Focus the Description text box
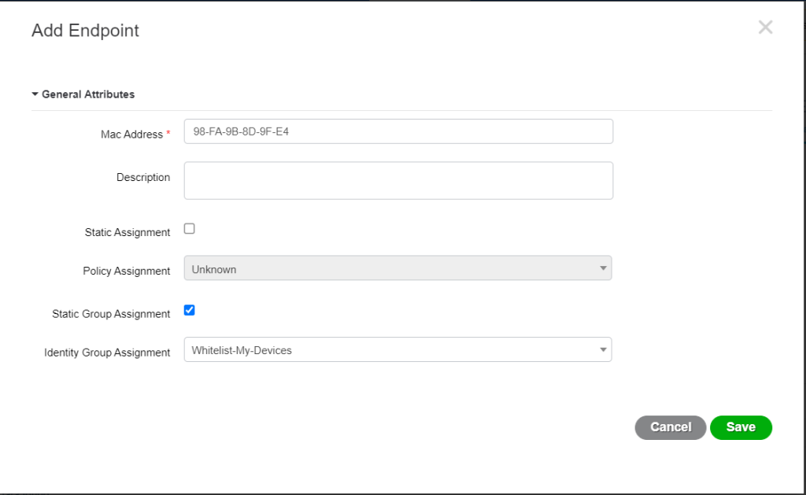The image size is (806, 495). coord(398,180)
